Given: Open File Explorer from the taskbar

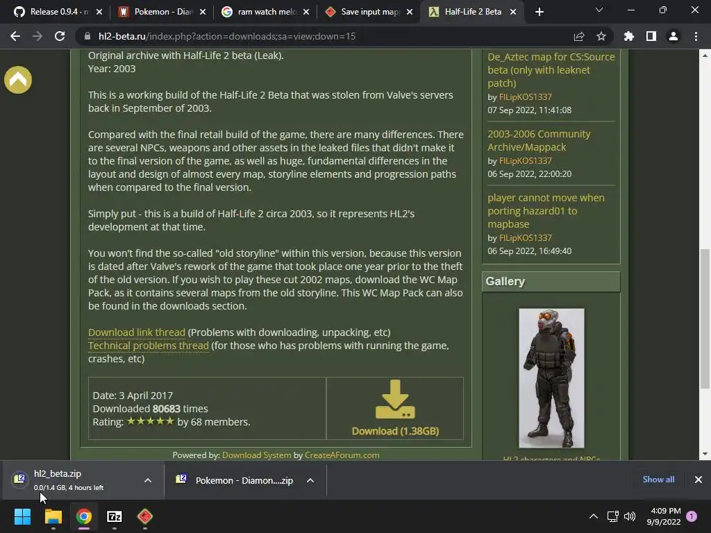Looking at the screenshot, I should click(x=53, y=516).
